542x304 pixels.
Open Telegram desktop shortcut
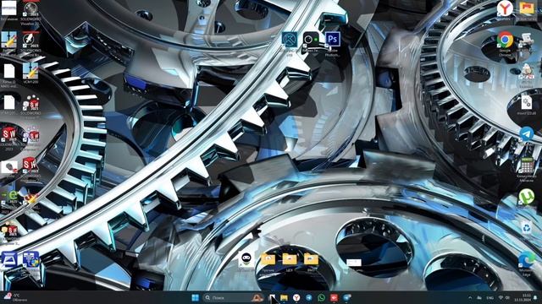pos(526,133)
